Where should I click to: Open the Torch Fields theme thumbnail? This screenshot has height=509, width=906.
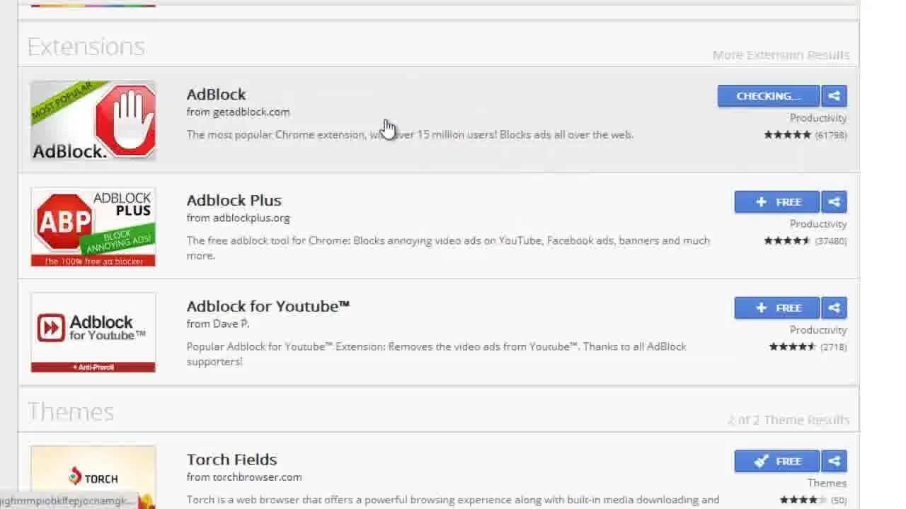(x=93, y=477)
